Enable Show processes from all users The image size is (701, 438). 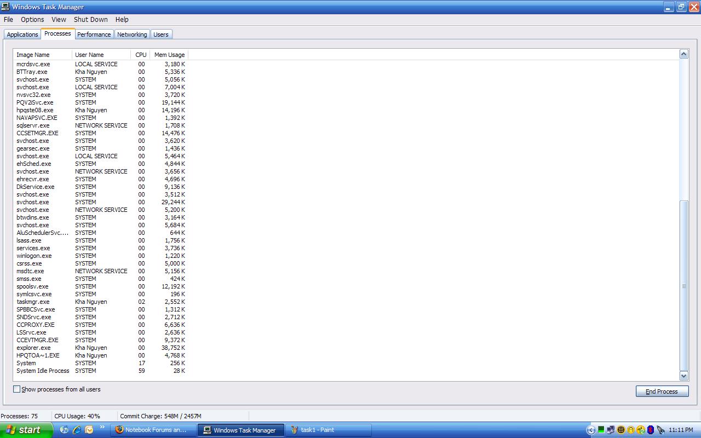16,389
